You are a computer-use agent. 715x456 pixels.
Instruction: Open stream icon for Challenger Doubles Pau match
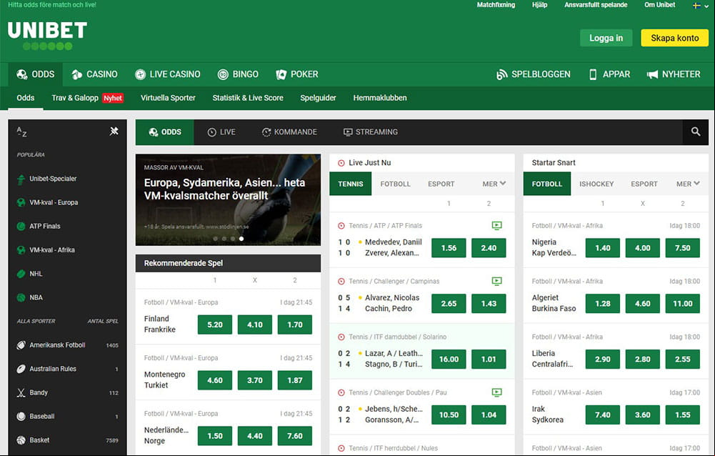pos(496,392)
